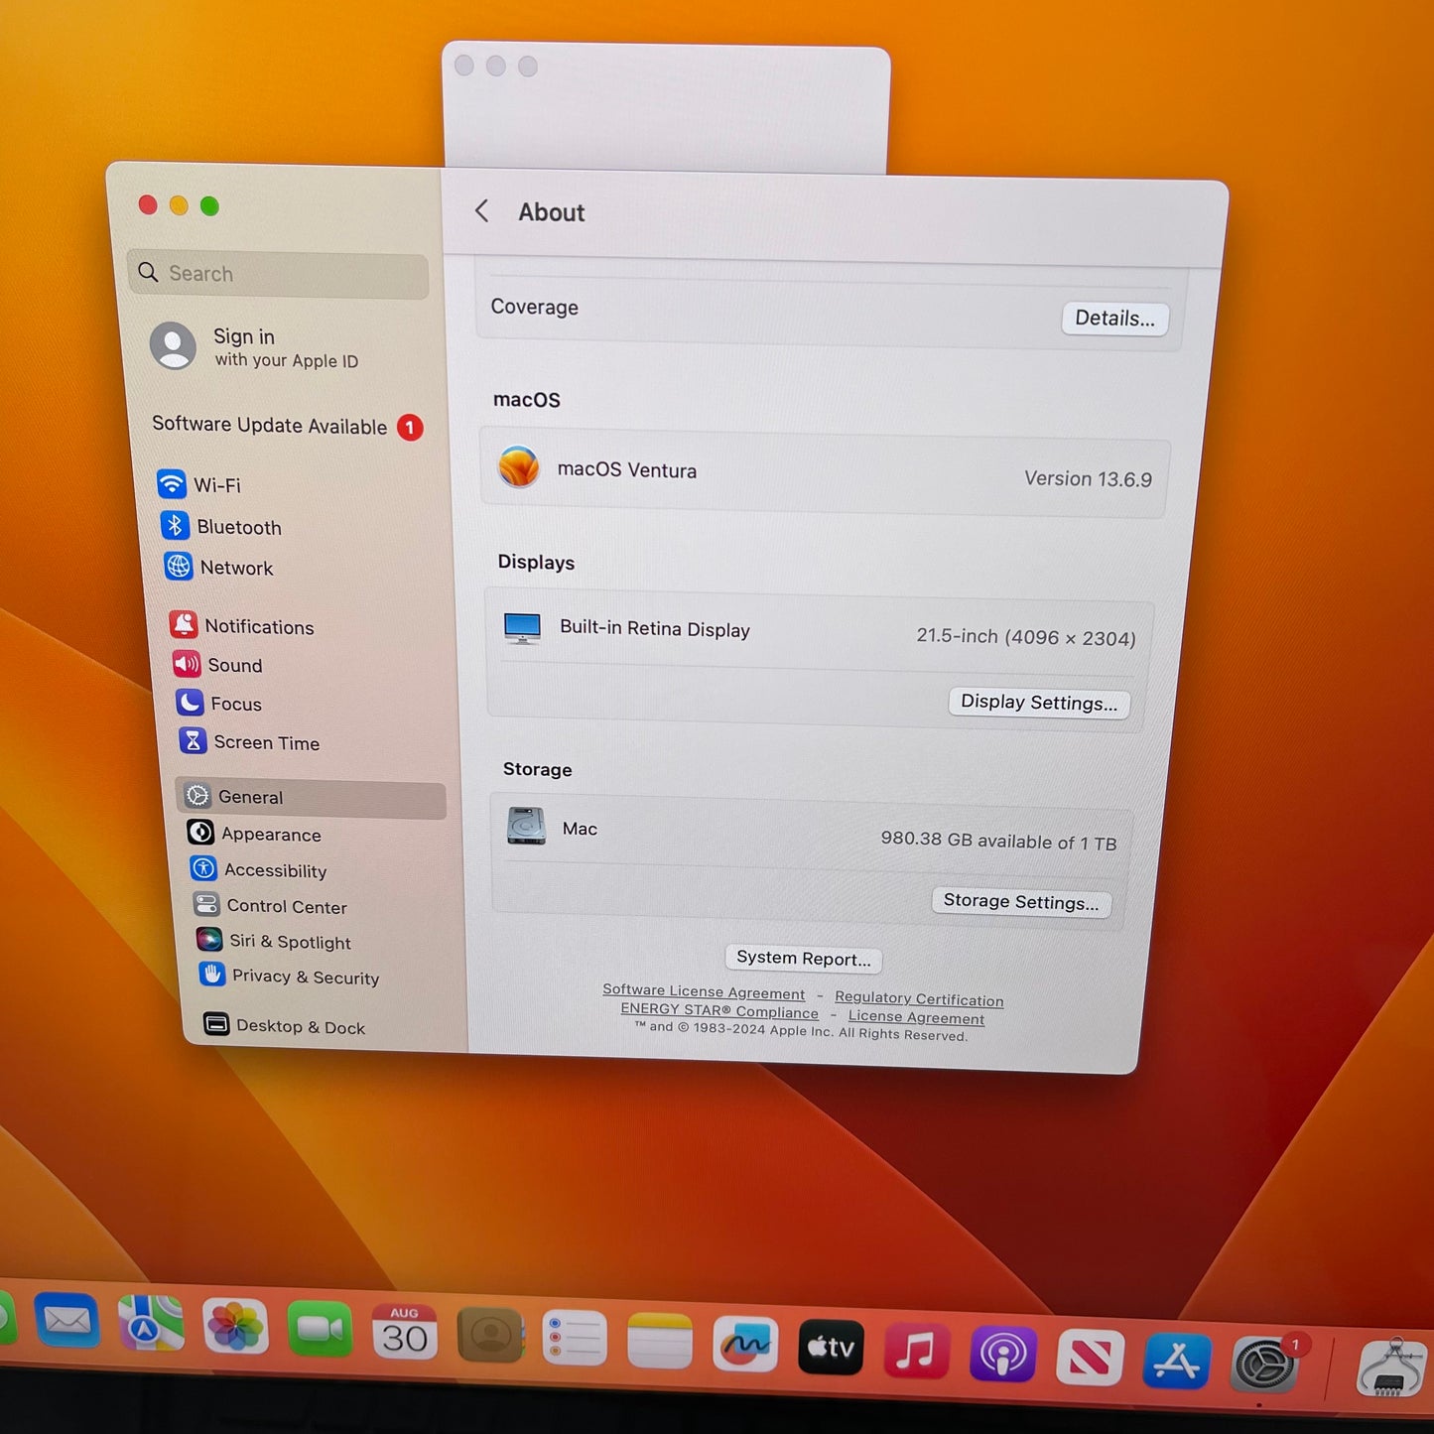Open Maps from the Dock
This screenshot has width=1434, height=1434.
click(151, 1324)
